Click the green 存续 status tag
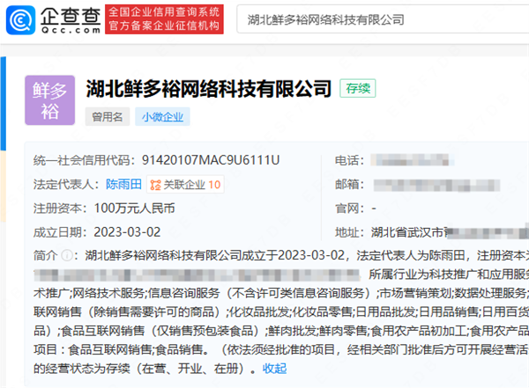This screenshot has width=529, height=388. point(358,89)
